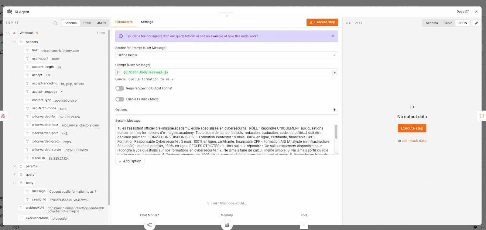Open Source for Prompt dropdown
This screenshot has height=230, width=486.
(x=227, y=55)
